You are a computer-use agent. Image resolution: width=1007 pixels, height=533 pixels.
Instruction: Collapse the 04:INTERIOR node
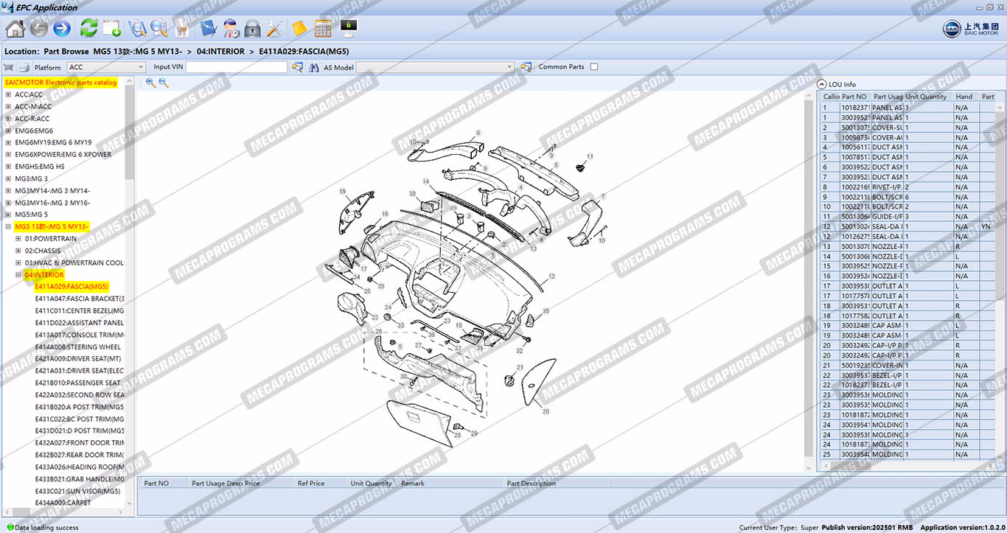click(x=18, y=275)
